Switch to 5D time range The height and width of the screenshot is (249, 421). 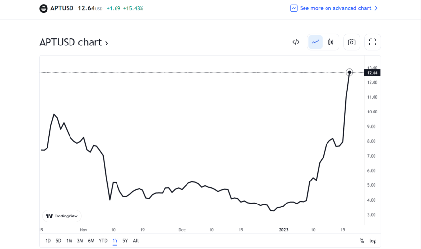click(58, 241)
